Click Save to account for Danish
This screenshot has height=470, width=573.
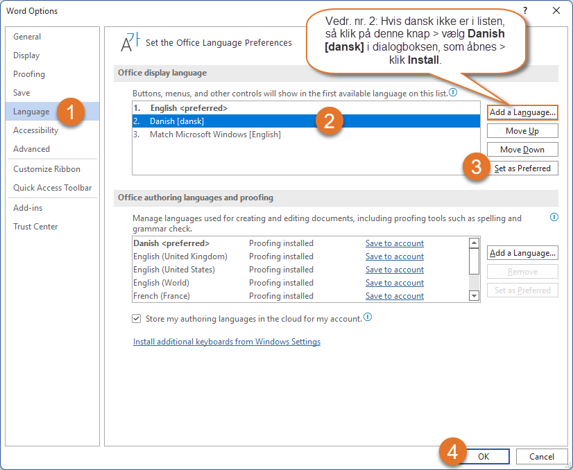[395, 243]
